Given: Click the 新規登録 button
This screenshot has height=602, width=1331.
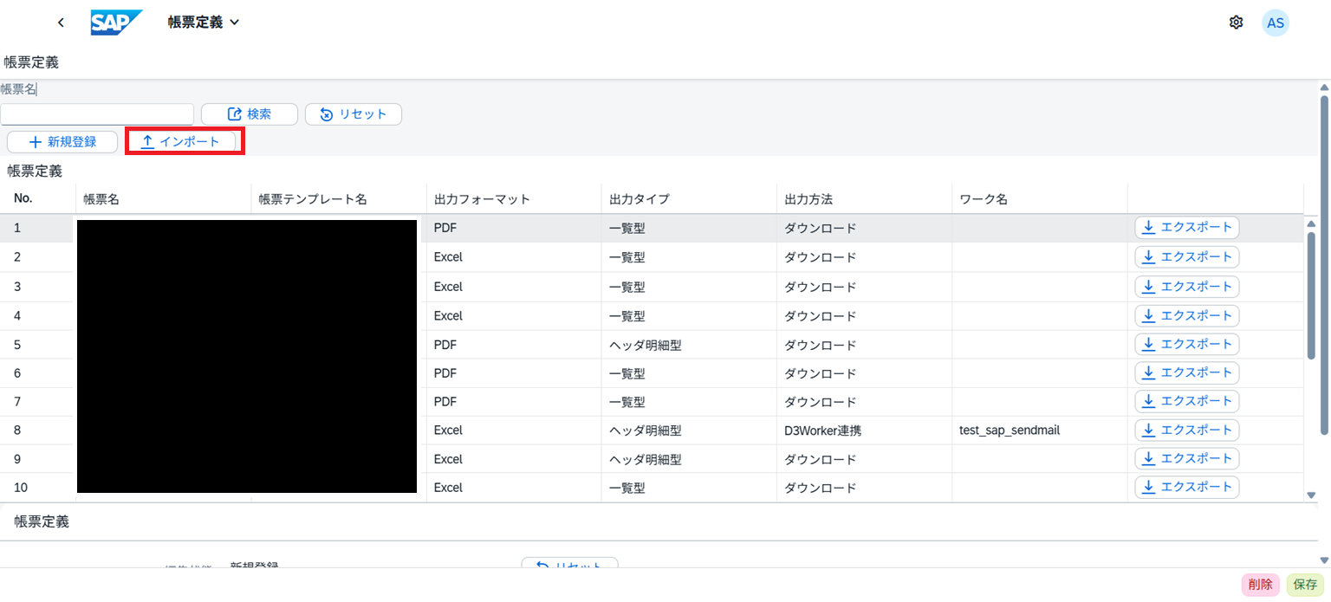Looking at the screenshot, I should [x=62, y=142].
